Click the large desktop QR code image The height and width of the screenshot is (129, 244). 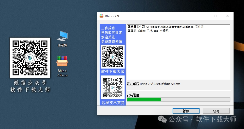30,58
